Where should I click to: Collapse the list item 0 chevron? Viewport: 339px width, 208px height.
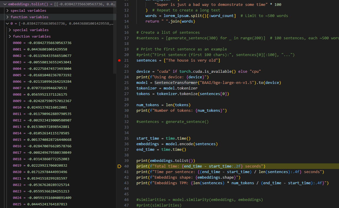point(8,23)
